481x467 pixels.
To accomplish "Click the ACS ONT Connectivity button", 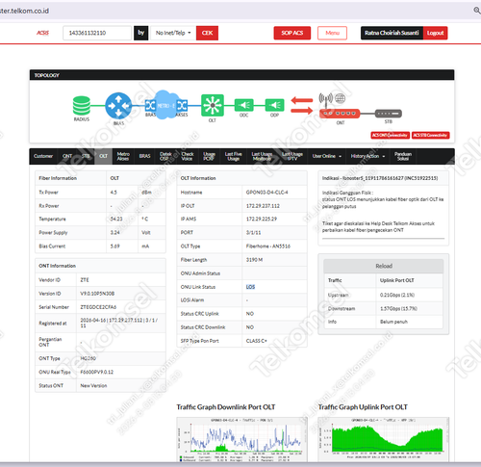I will [390, 135].
